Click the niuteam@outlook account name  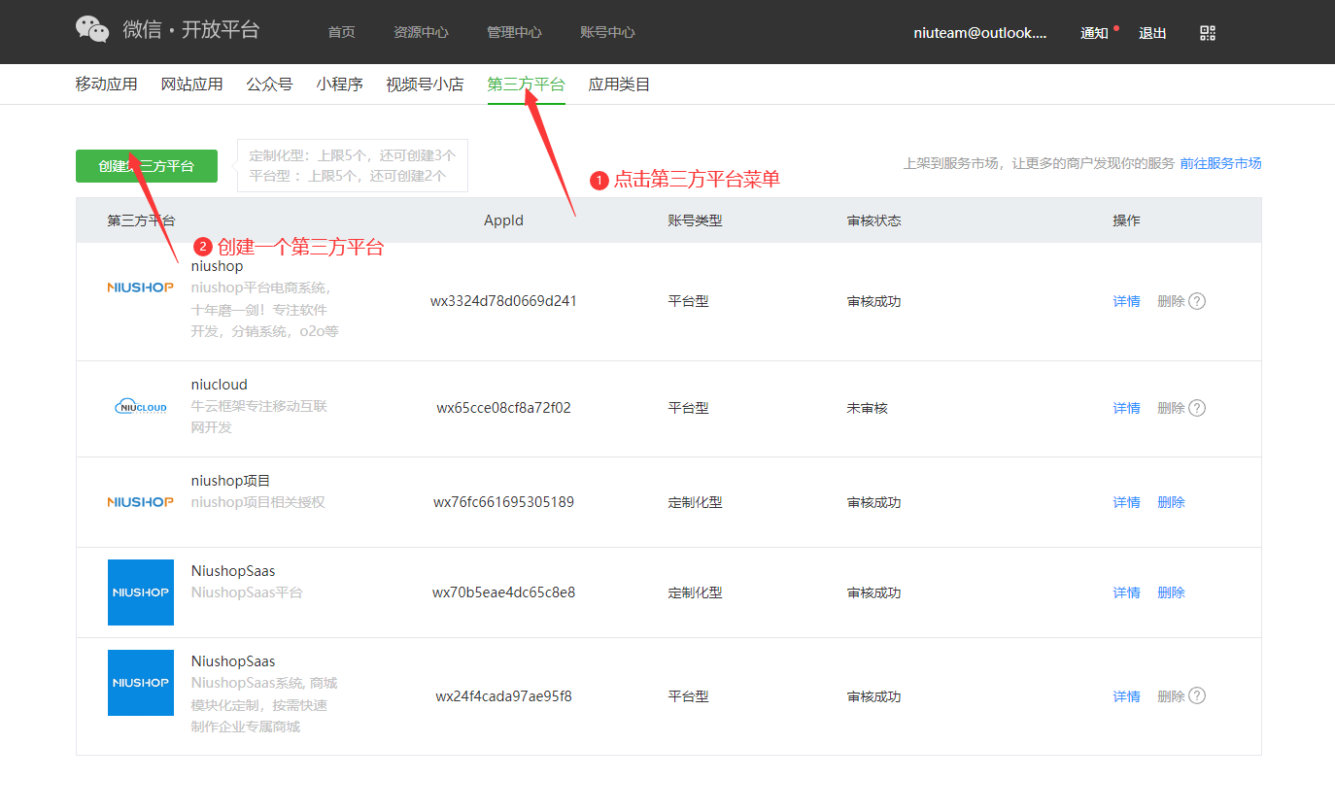pyautogui.click(x=979, y=33)
